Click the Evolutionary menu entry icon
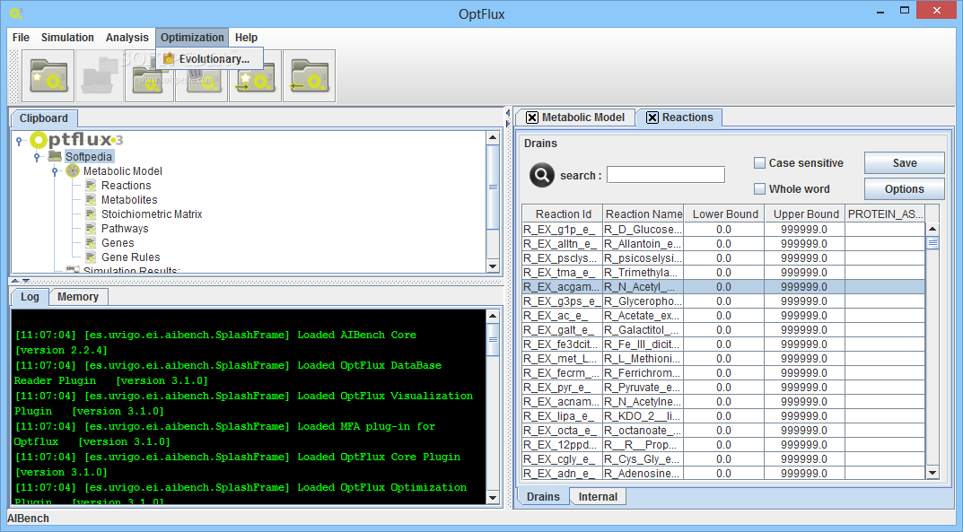The image size is (963, 532). pyautogui.click(x=169, y=59)
